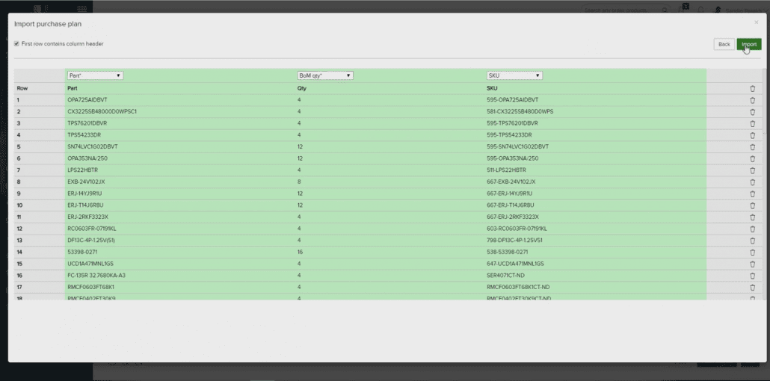Click the Import purchase plan title
Viewport: 770px width, 381px height.
[x=48, y=24]
